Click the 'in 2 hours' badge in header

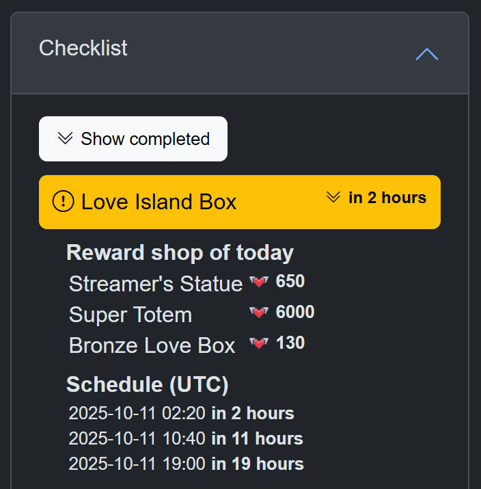click(x=387, y=198)
